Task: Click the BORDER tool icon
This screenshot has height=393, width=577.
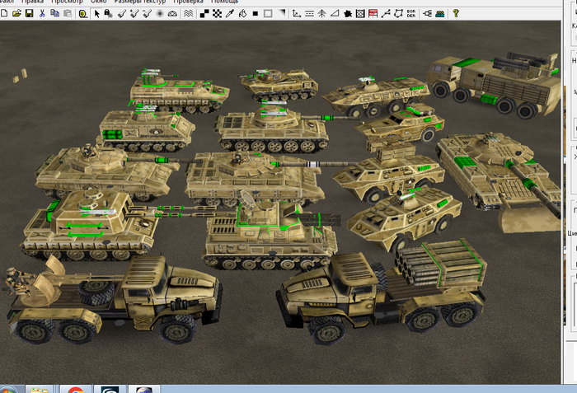Action: 411,14
